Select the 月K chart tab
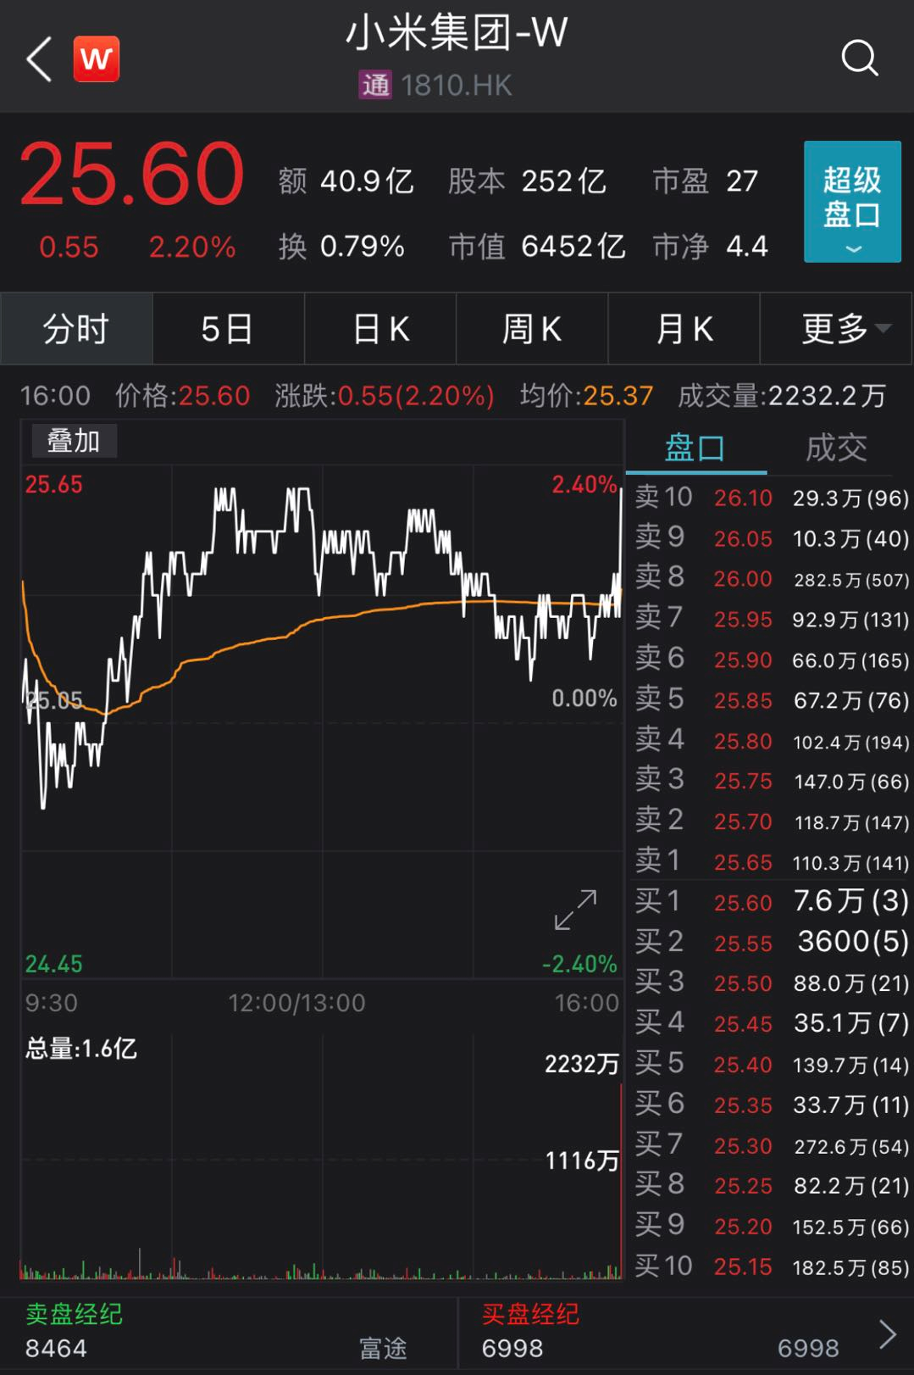Screen dimensions: 914x1375 [684, 328]
